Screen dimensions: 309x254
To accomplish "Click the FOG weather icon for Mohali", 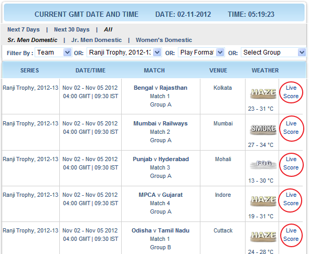I will [263, 164].
